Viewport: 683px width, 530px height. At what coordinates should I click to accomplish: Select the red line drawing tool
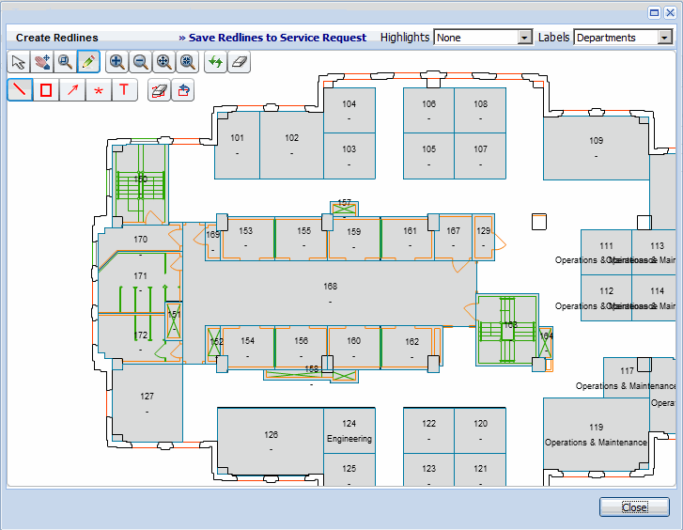click(x=19, y=90)
